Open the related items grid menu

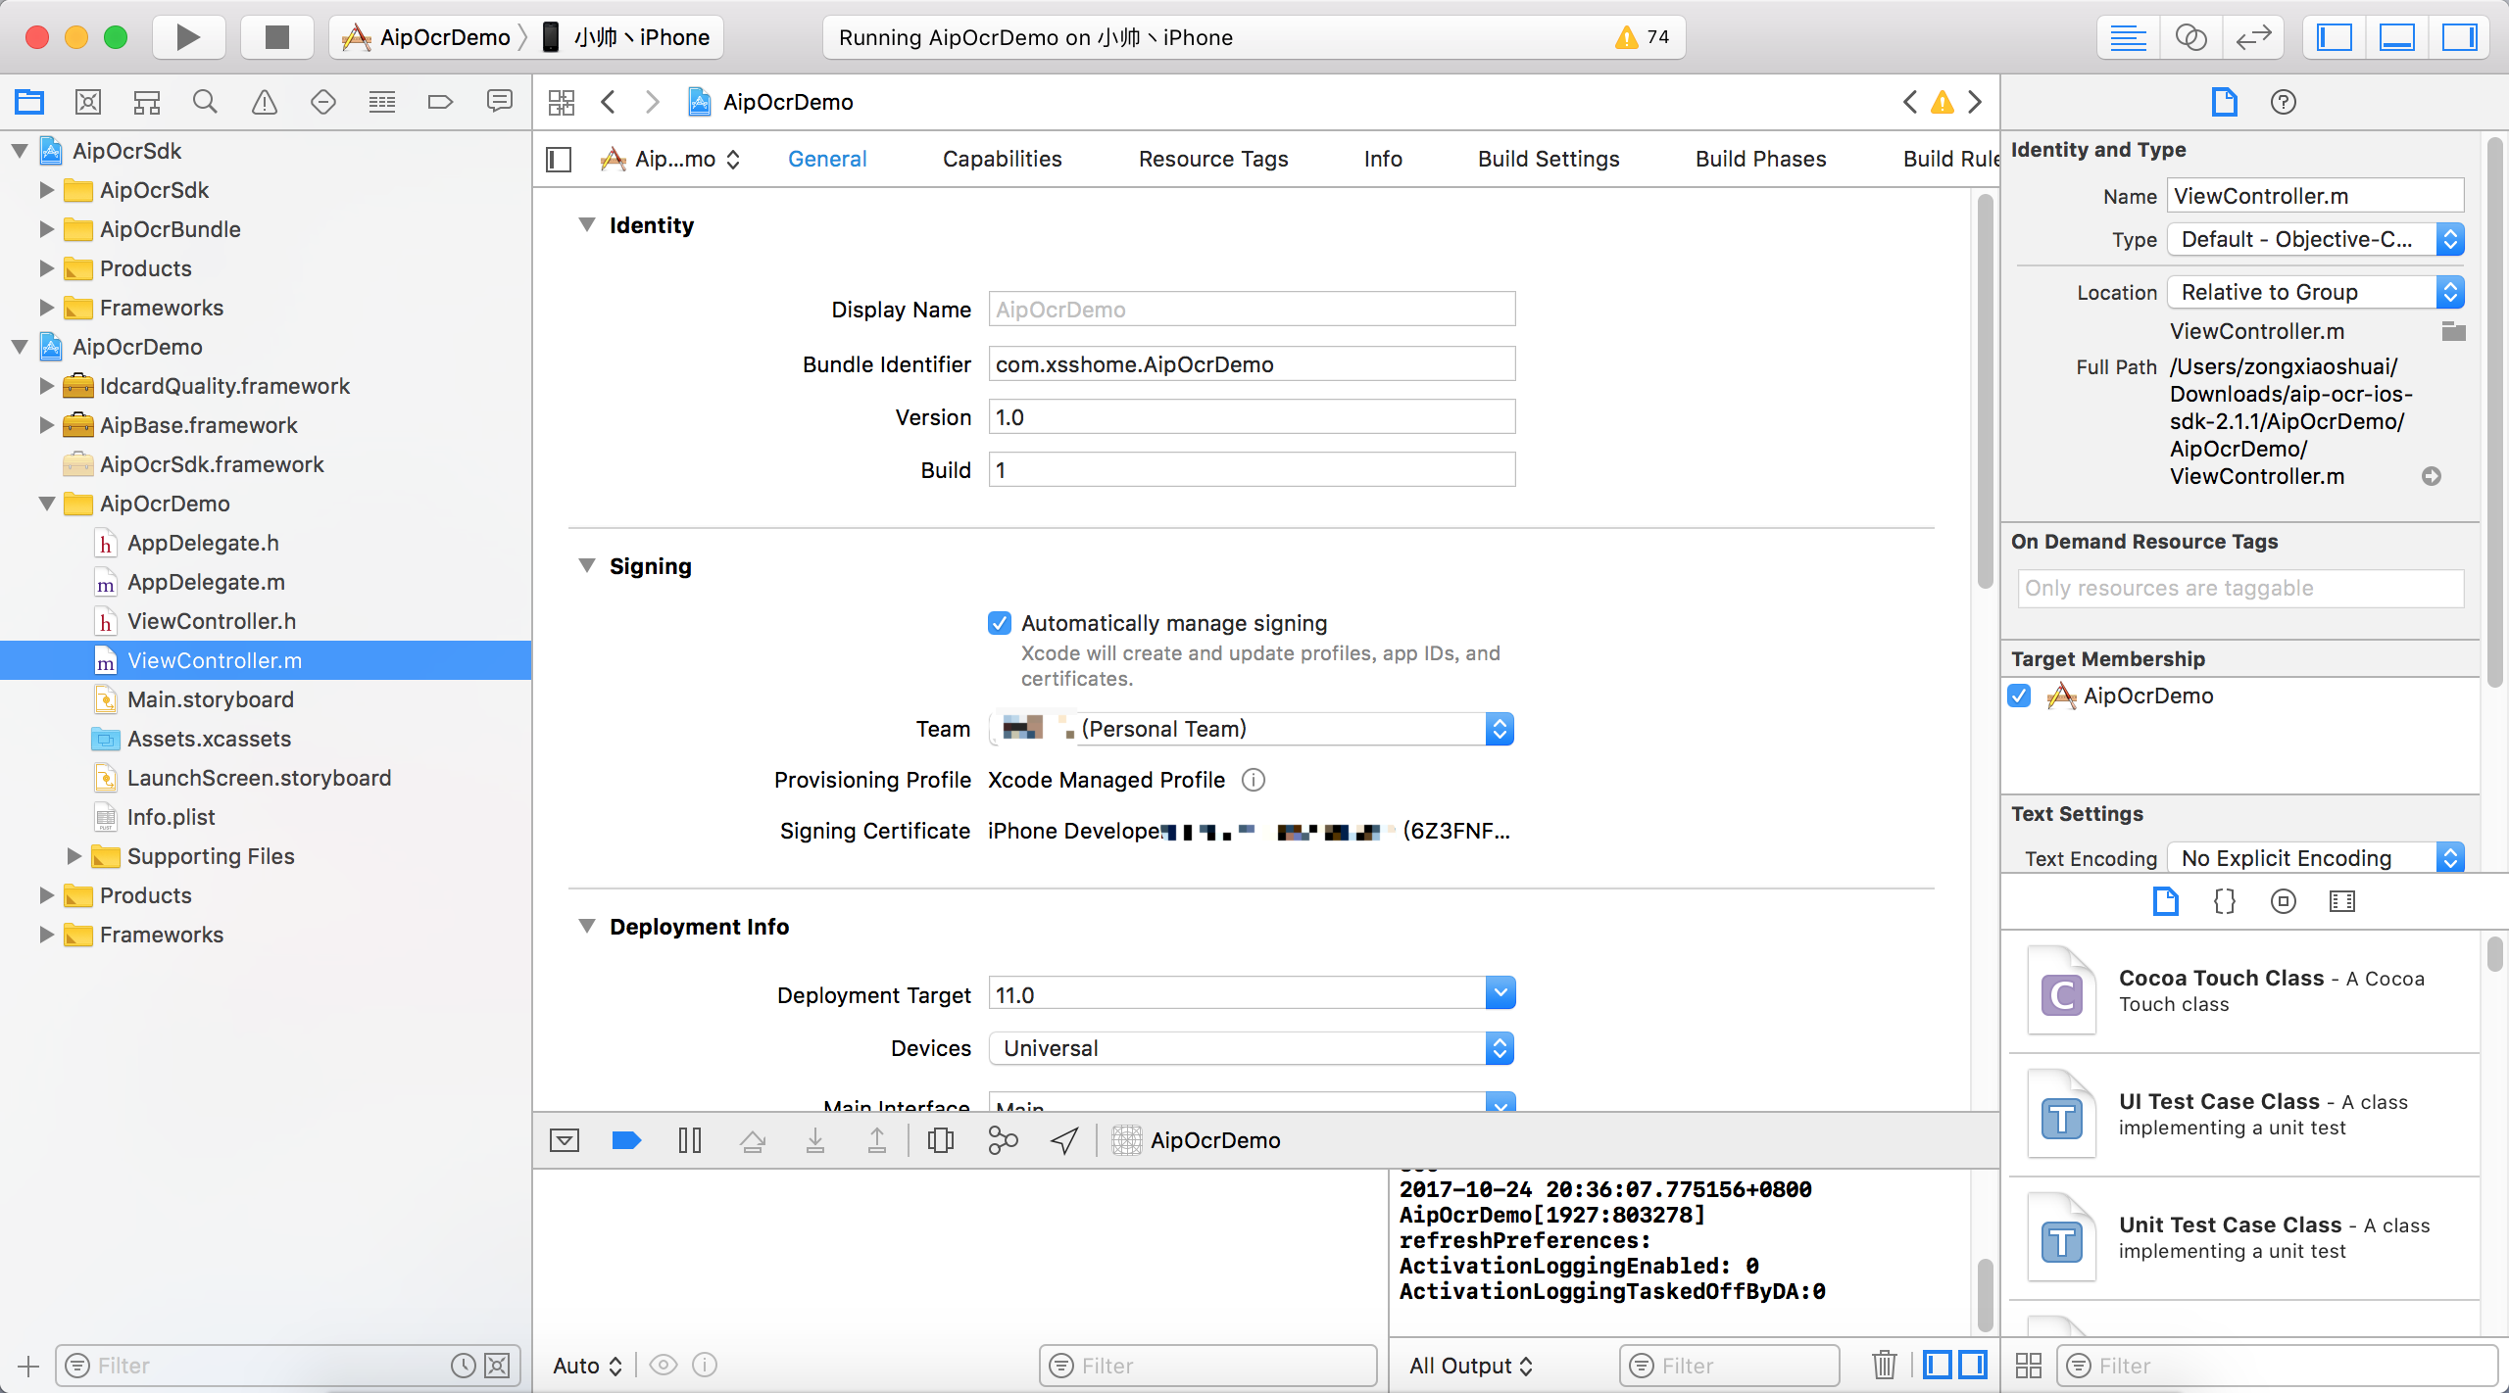(562, 102)
